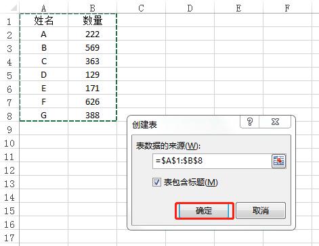Click cell A5 with name D
The image size is (319, 246).
click(x=44, y=74)
